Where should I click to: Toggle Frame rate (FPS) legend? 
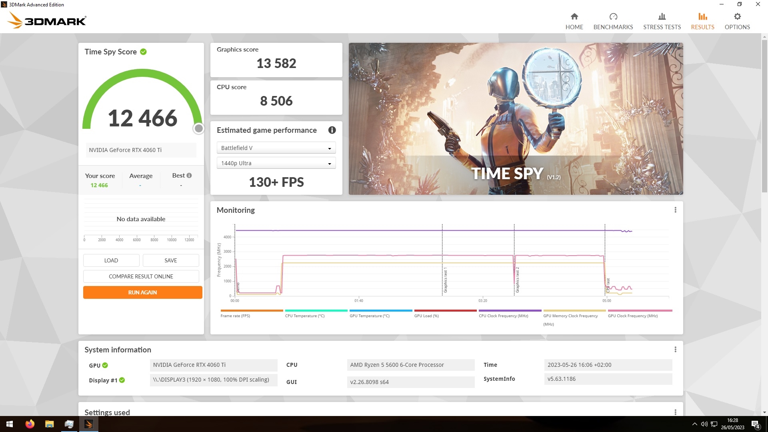pos(251,314)
